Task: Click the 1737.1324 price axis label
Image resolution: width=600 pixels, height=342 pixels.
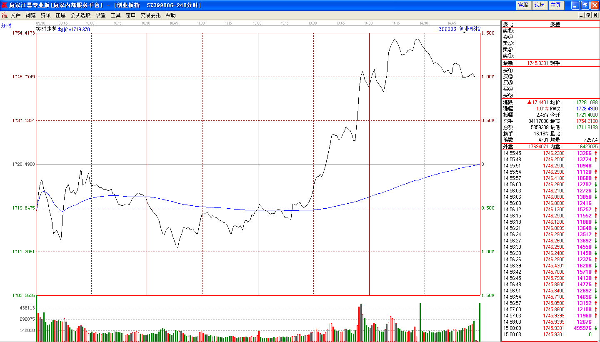Action: (24, 120)
